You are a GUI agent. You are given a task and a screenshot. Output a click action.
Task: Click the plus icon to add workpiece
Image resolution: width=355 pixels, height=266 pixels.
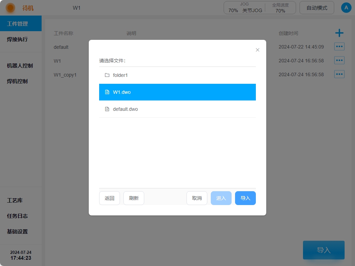(339, 33)
